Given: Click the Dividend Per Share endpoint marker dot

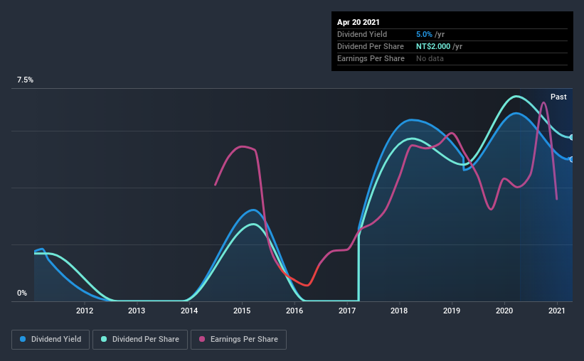Looking at the screenshot, I should click(572, 137).
